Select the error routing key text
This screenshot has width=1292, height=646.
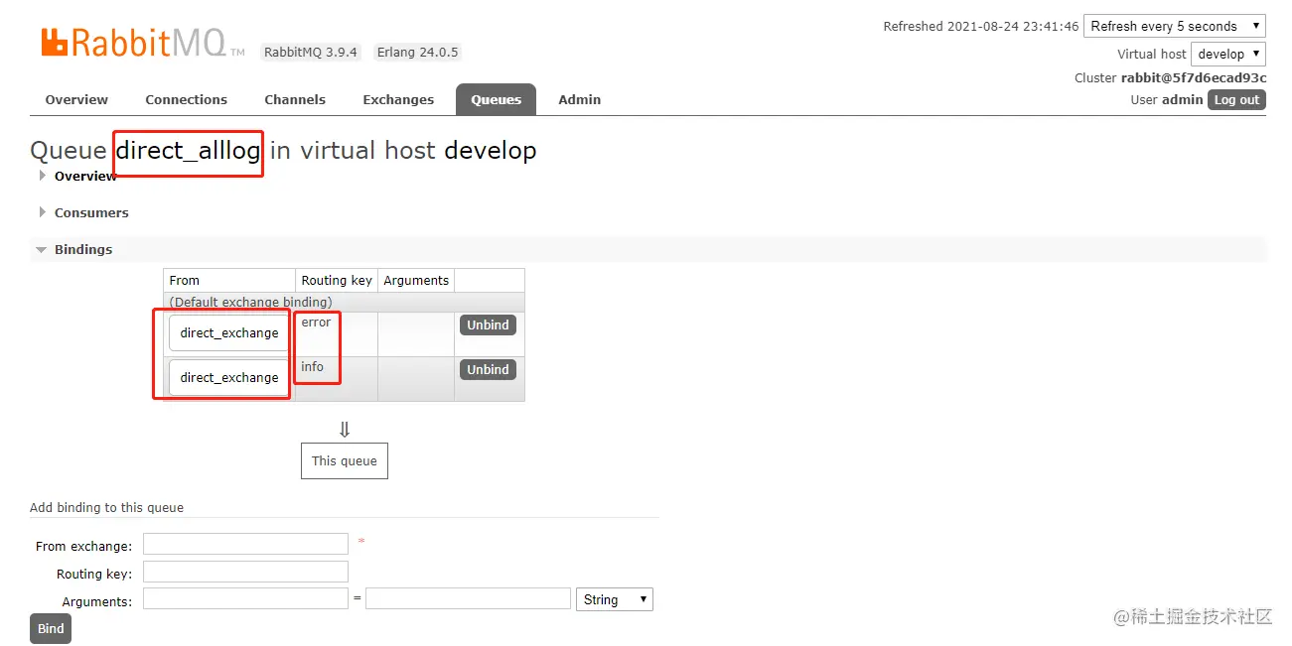(x=316, y=323)
